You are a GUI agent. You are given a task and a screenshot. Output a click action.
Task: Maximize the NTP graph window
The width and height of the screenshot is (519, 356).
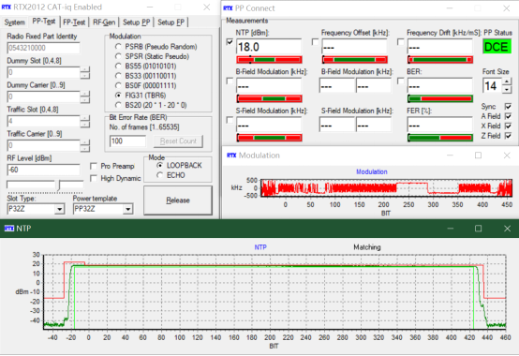[x=478, y=229]
